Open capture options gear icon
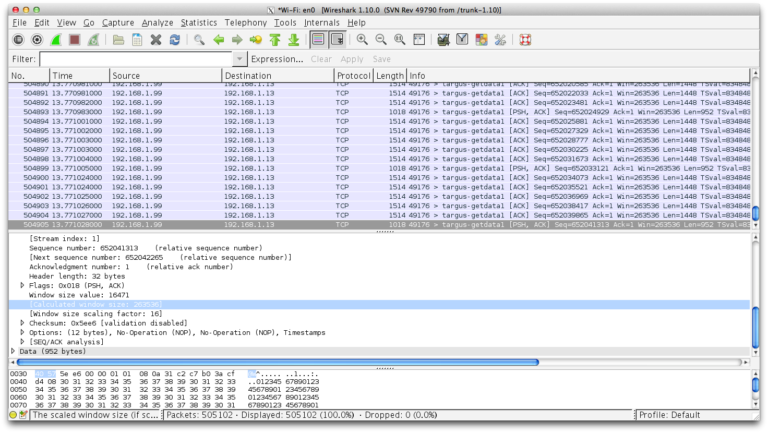 point(37,40)
